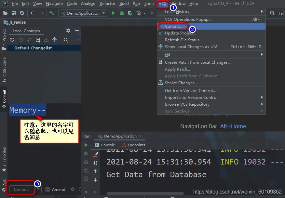Run with coverage shield icon
This screenshot has width=285, height=198.
click(130, 13)
